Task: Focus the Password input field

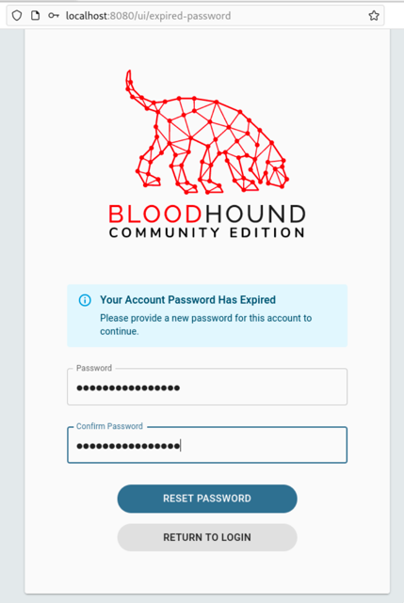Action: [207, 387]
